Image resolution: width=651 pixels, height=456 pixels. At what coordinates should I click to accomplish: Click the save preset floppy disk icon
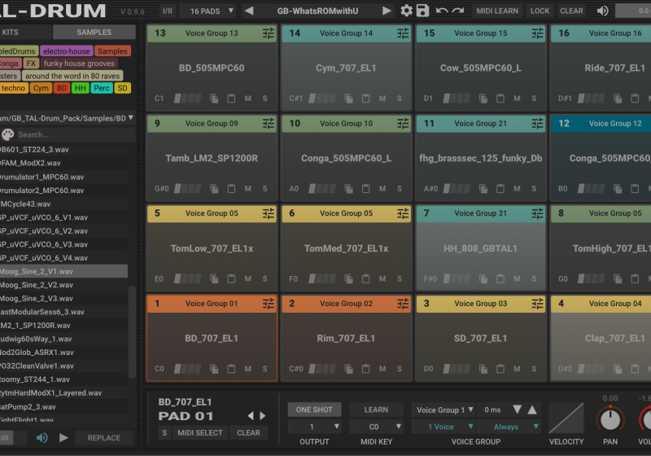coord(422,11)
